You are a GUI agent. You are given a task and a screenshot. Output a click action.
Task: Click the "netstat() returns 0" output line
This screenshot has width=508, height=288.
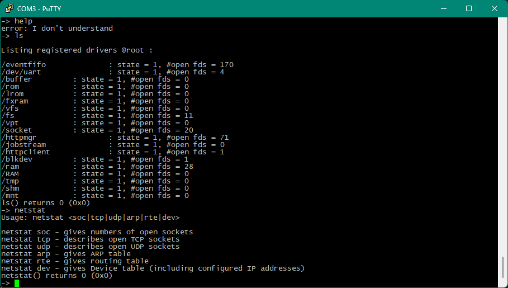(56, 276)
